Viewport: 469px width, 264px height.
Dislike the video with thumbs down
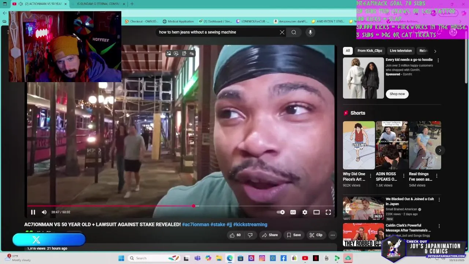250,235
